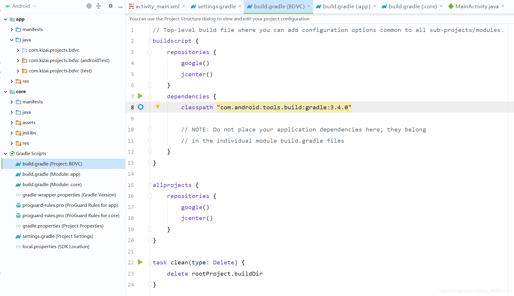
Task: Click the Project Structure notification banner
Action: (x=219, y=19)
